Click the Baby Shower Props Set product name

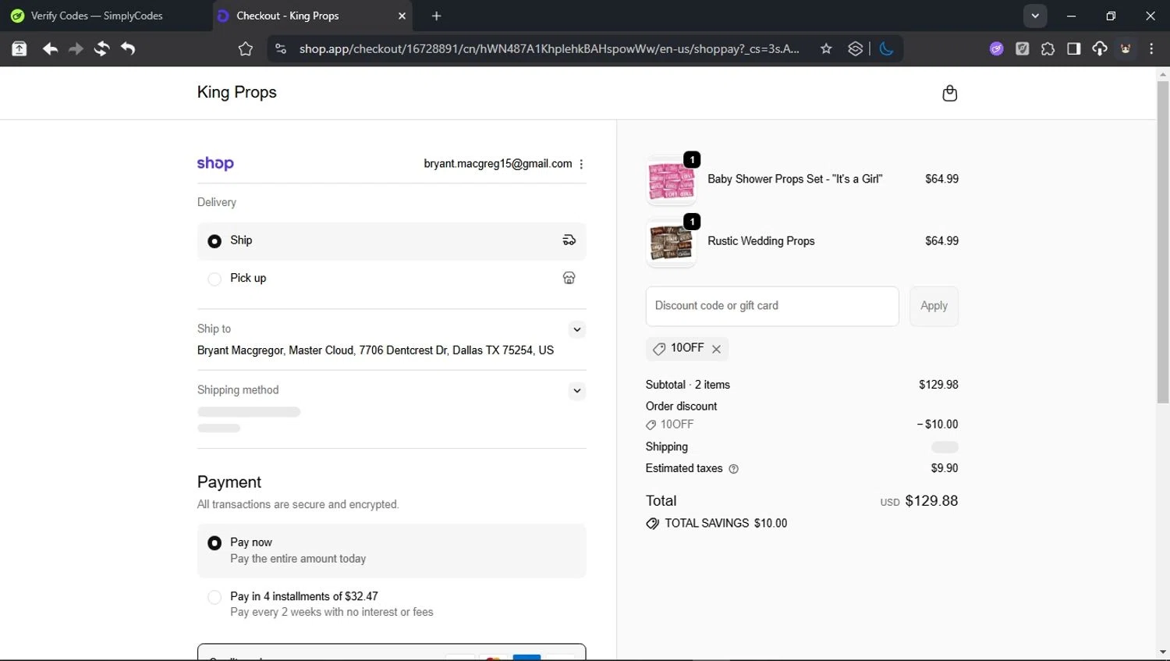coord(795,179)
